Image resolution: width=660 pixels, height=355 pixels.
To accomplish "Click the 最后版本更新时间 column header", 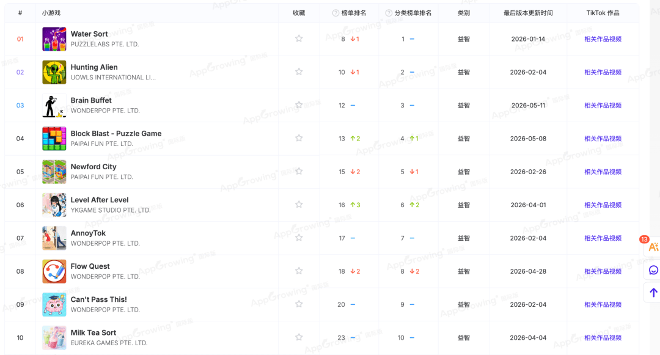I will [x=528, y=13].
